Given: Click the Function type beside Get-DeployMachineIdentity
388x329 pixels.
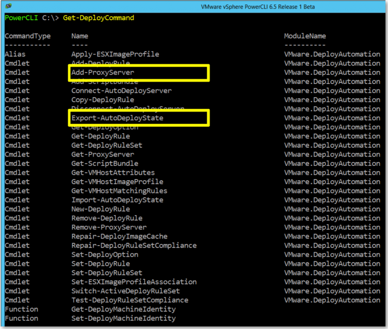Looking at the screenshot, I should (22, 310).
